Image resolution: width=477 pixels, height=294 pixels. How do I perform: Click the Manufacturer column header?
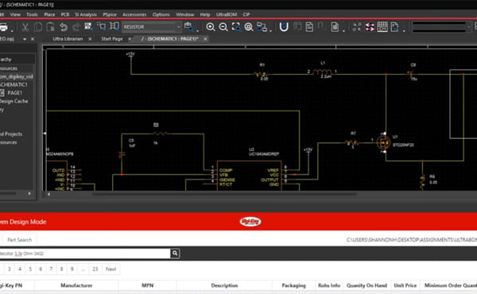click(x=76, y=285)
